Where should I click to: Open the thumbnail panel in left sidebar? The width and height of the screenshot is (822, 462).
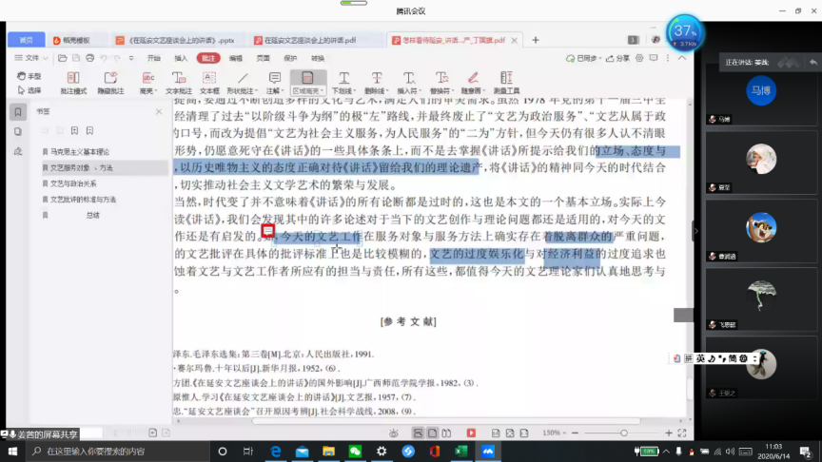[x=18, y=131]
